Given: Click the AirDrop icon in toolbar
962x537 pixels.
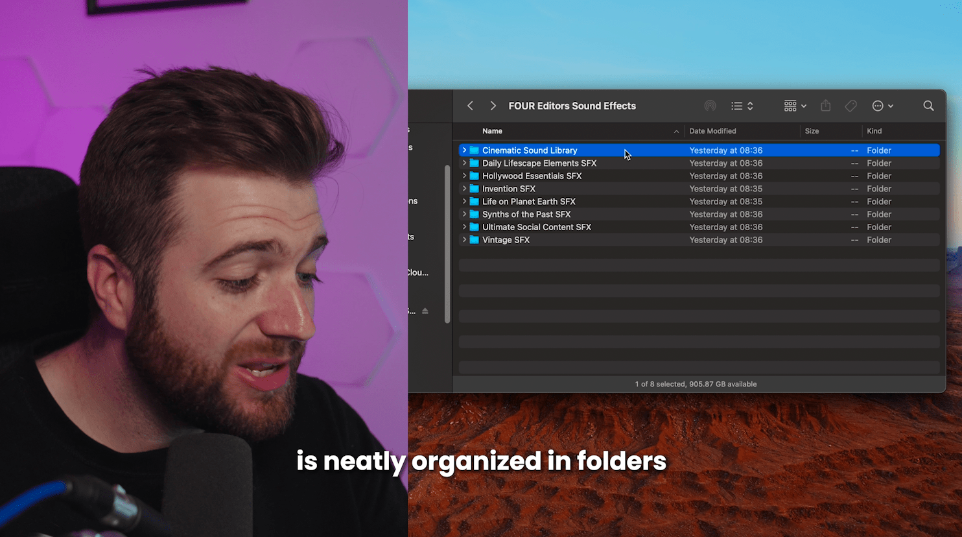Looking at the screenshot, I should pyautogui.click(x=710, y=106).
